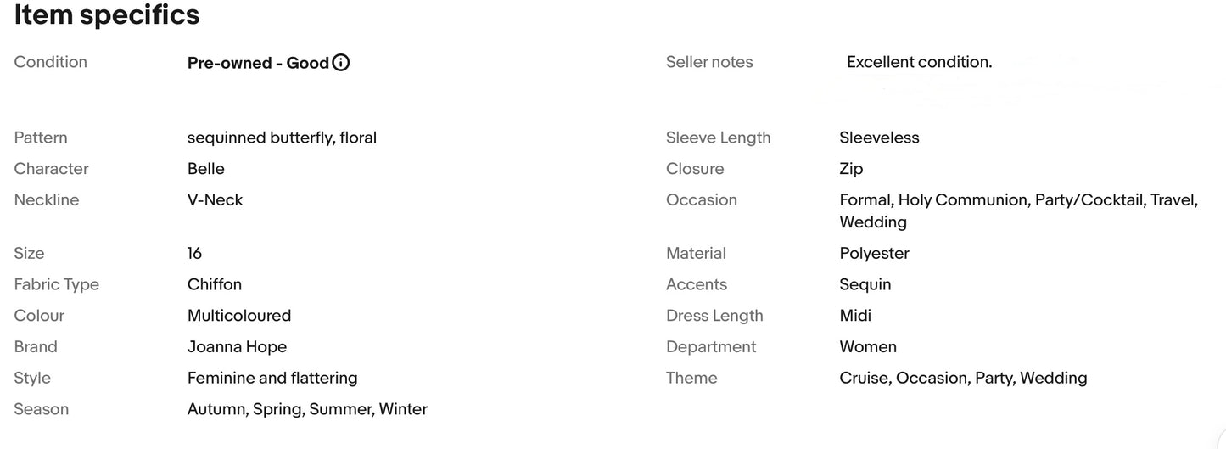Select the Feminine and flattering style value
The width and height of the screenshot is (1226, 449).
pyautogui.click(x=272, y=379)
